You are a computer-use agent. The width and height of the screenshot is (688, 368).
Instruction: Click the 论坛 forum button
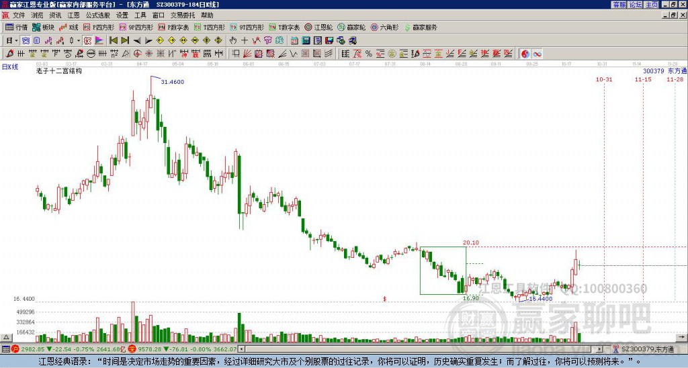pos(636,5)
